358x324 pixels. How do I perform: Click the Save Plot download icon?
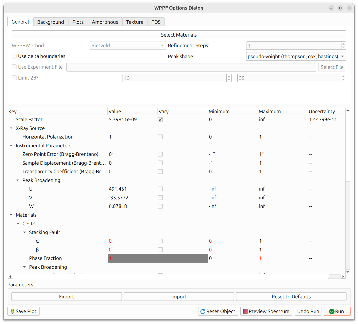pos(12,311)
